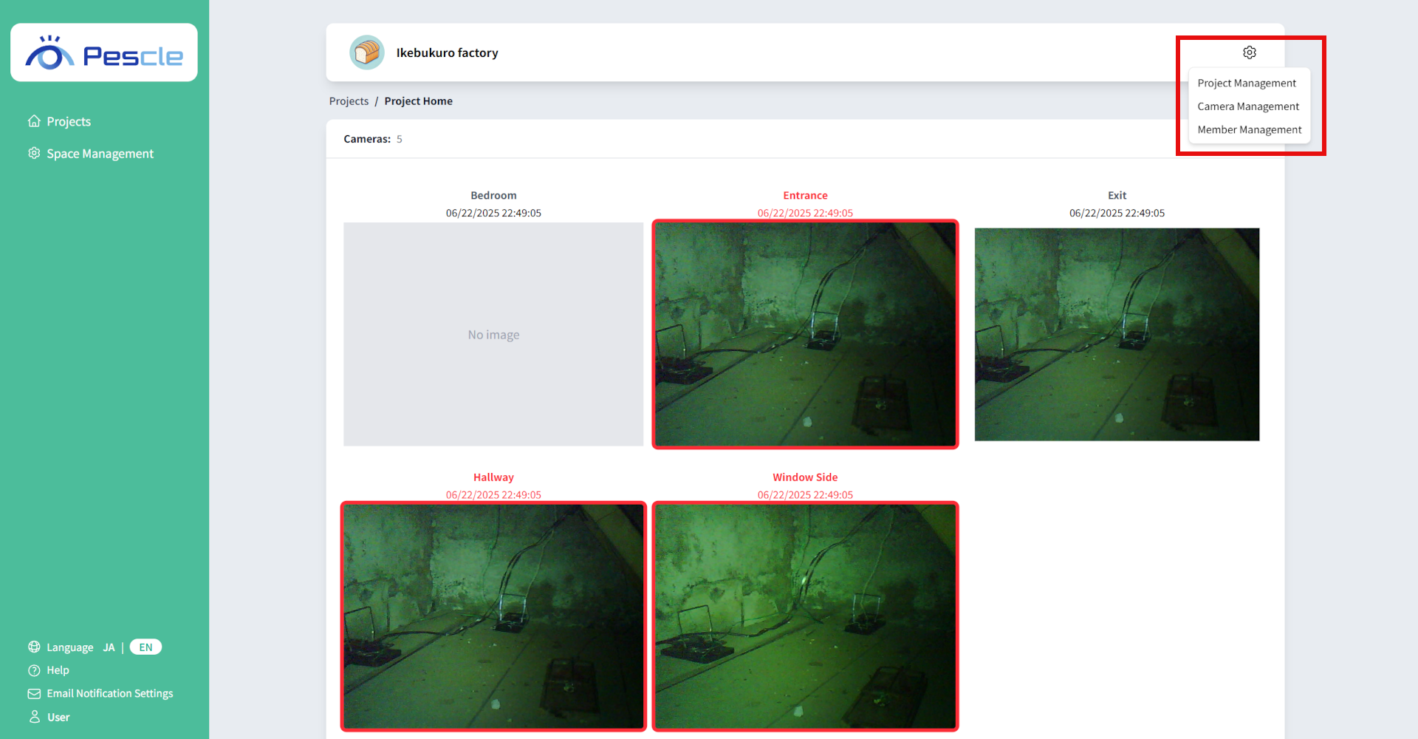Click the Language globe icon
Screen dimensions: 1418x739
point(34,647)
